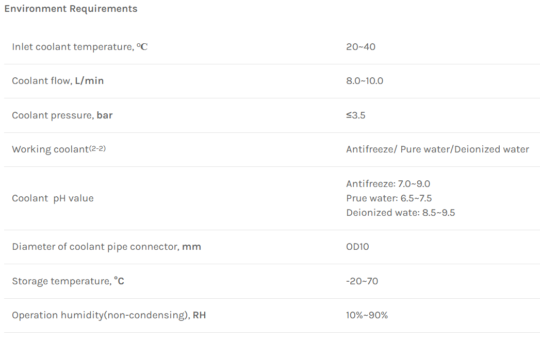Image resolution: width=540 pixels, height=342 pixels.
Task: Click the (2-2) footnote superscript
Action: pyautogui.click(x=97, y=148)
